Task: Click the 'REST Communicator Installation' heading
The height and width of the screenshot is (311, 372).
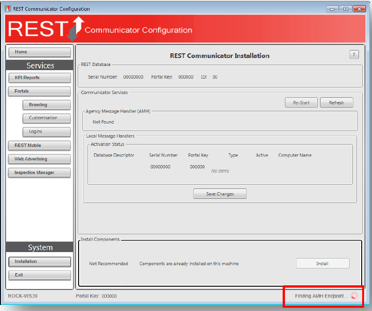Action: click(x=219, y=56)
